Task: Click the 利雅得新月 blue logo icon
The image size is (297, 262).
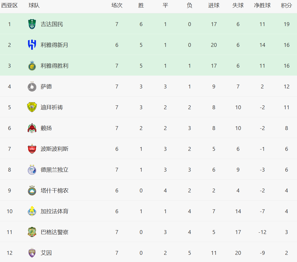Action: tap(32, 45)
